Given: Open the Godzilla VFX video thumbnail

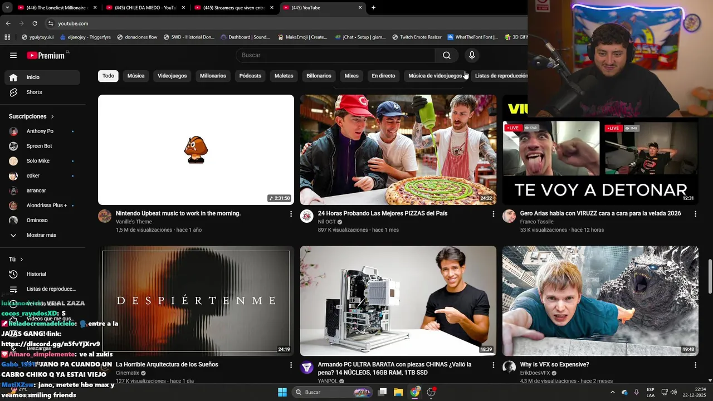Looking at the screenshot, I should click(x=600, y=301).
